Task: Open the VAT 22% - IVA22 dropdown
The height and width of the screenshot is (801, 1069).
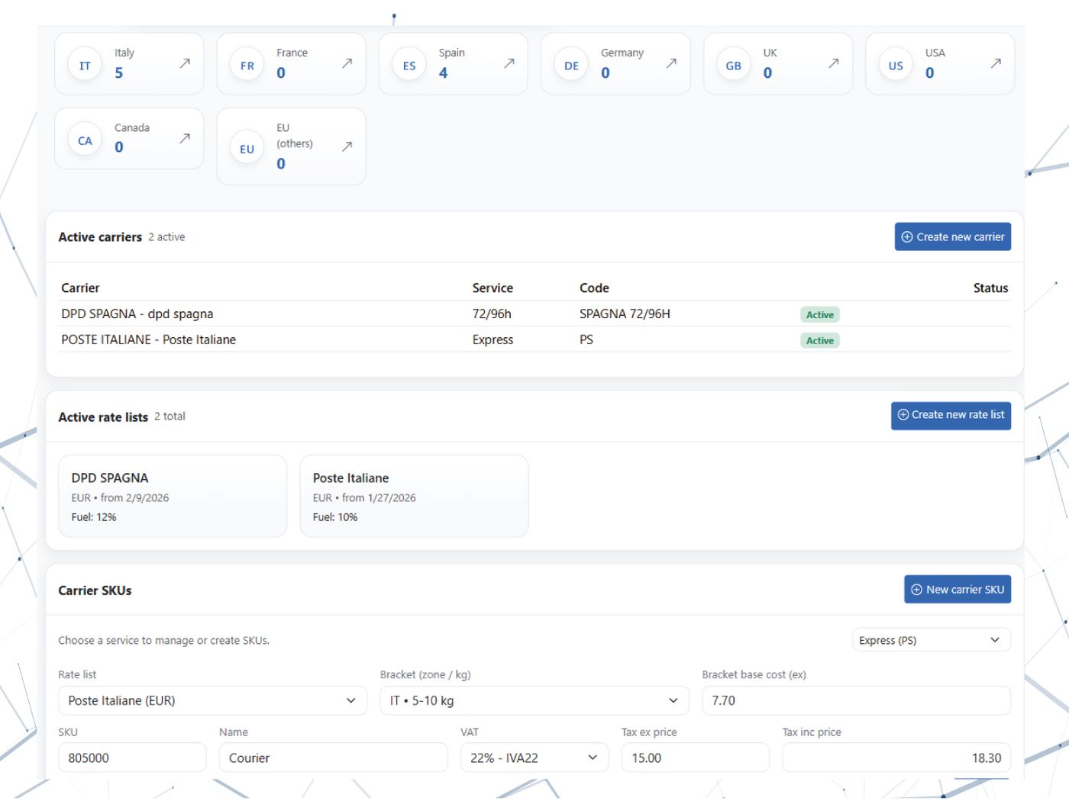Action: 534,758
